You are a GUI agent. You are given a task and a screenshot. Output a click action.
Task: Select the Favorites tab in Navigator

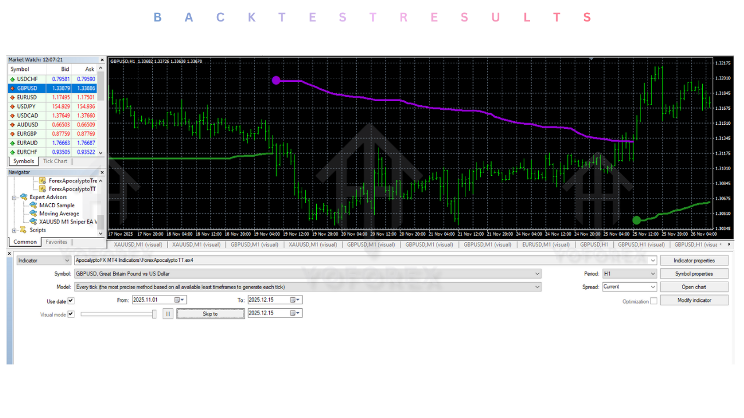click(56, 242)
